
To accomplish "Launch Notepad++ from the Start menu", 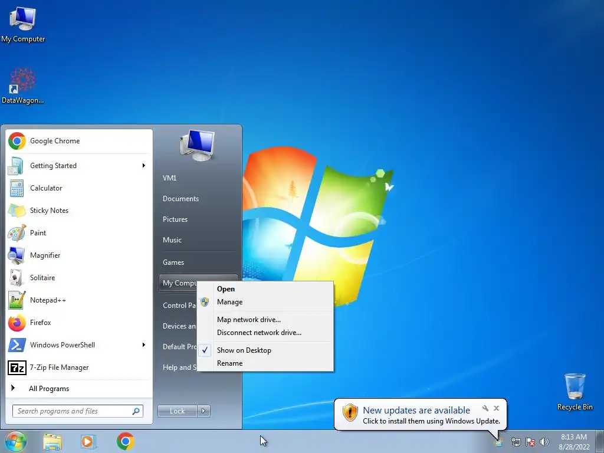I will pos(79,300).
